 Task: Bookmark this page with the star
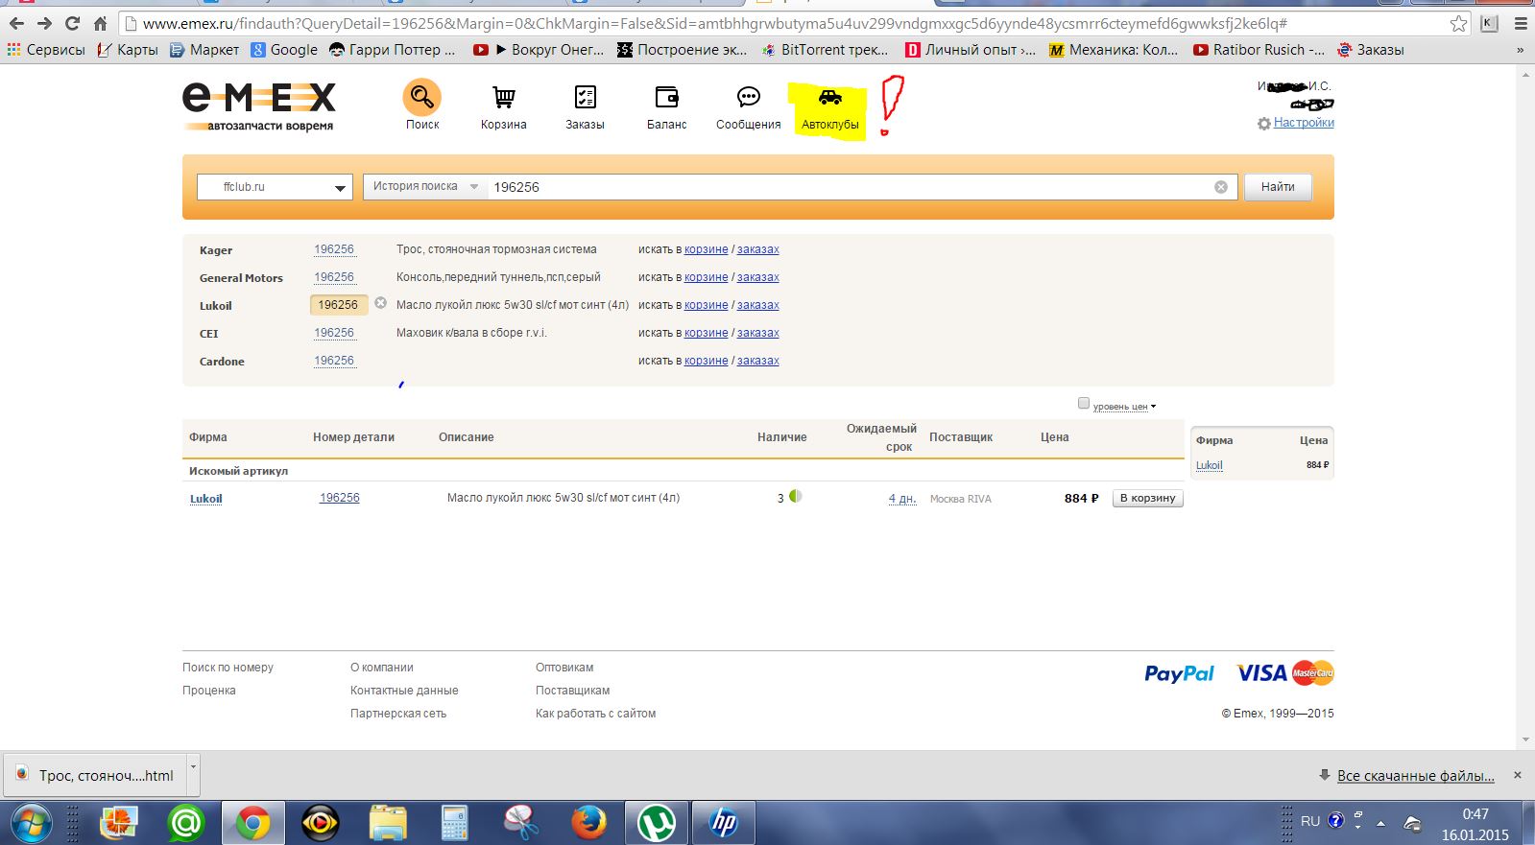[x=1458, y=23]
